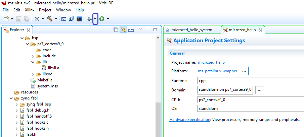Click the Explorer import icon
The image size is (304, 137).
(x=131, y=30)
